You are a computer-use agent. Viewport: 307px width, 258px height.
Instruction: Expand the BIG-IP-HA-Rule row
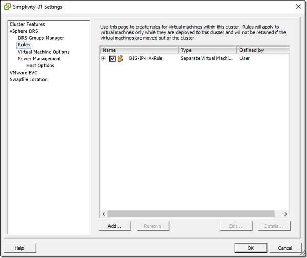(103, 58)
